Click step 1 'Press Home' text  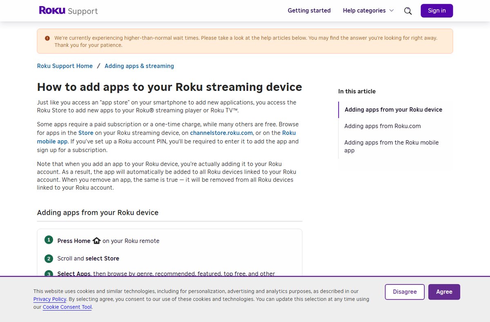click(74, 241)
